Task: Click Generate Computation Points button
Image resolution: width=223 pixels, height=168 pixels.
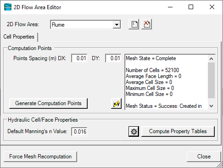Action: (x=48, y=103)
